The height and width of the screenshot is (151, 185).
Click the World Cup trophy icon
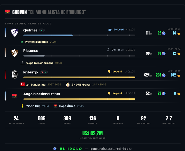point(23,106)
